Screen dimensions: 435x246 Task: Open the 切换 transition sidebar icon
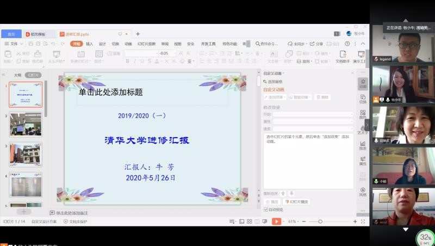363,98
